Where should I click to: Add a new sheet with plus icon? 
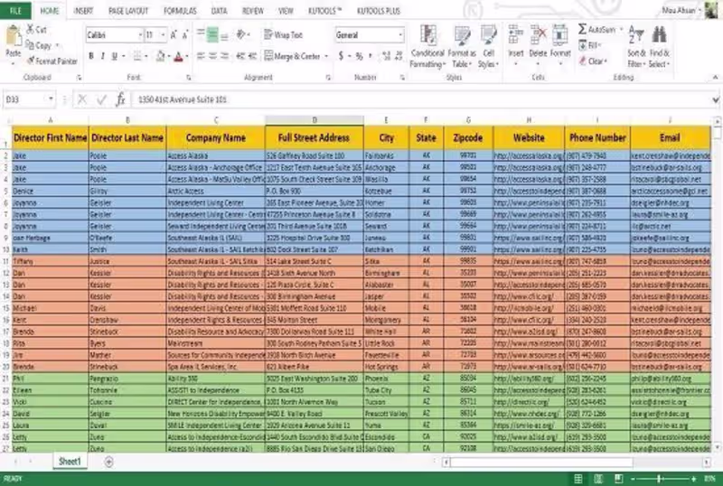(108, 462)
